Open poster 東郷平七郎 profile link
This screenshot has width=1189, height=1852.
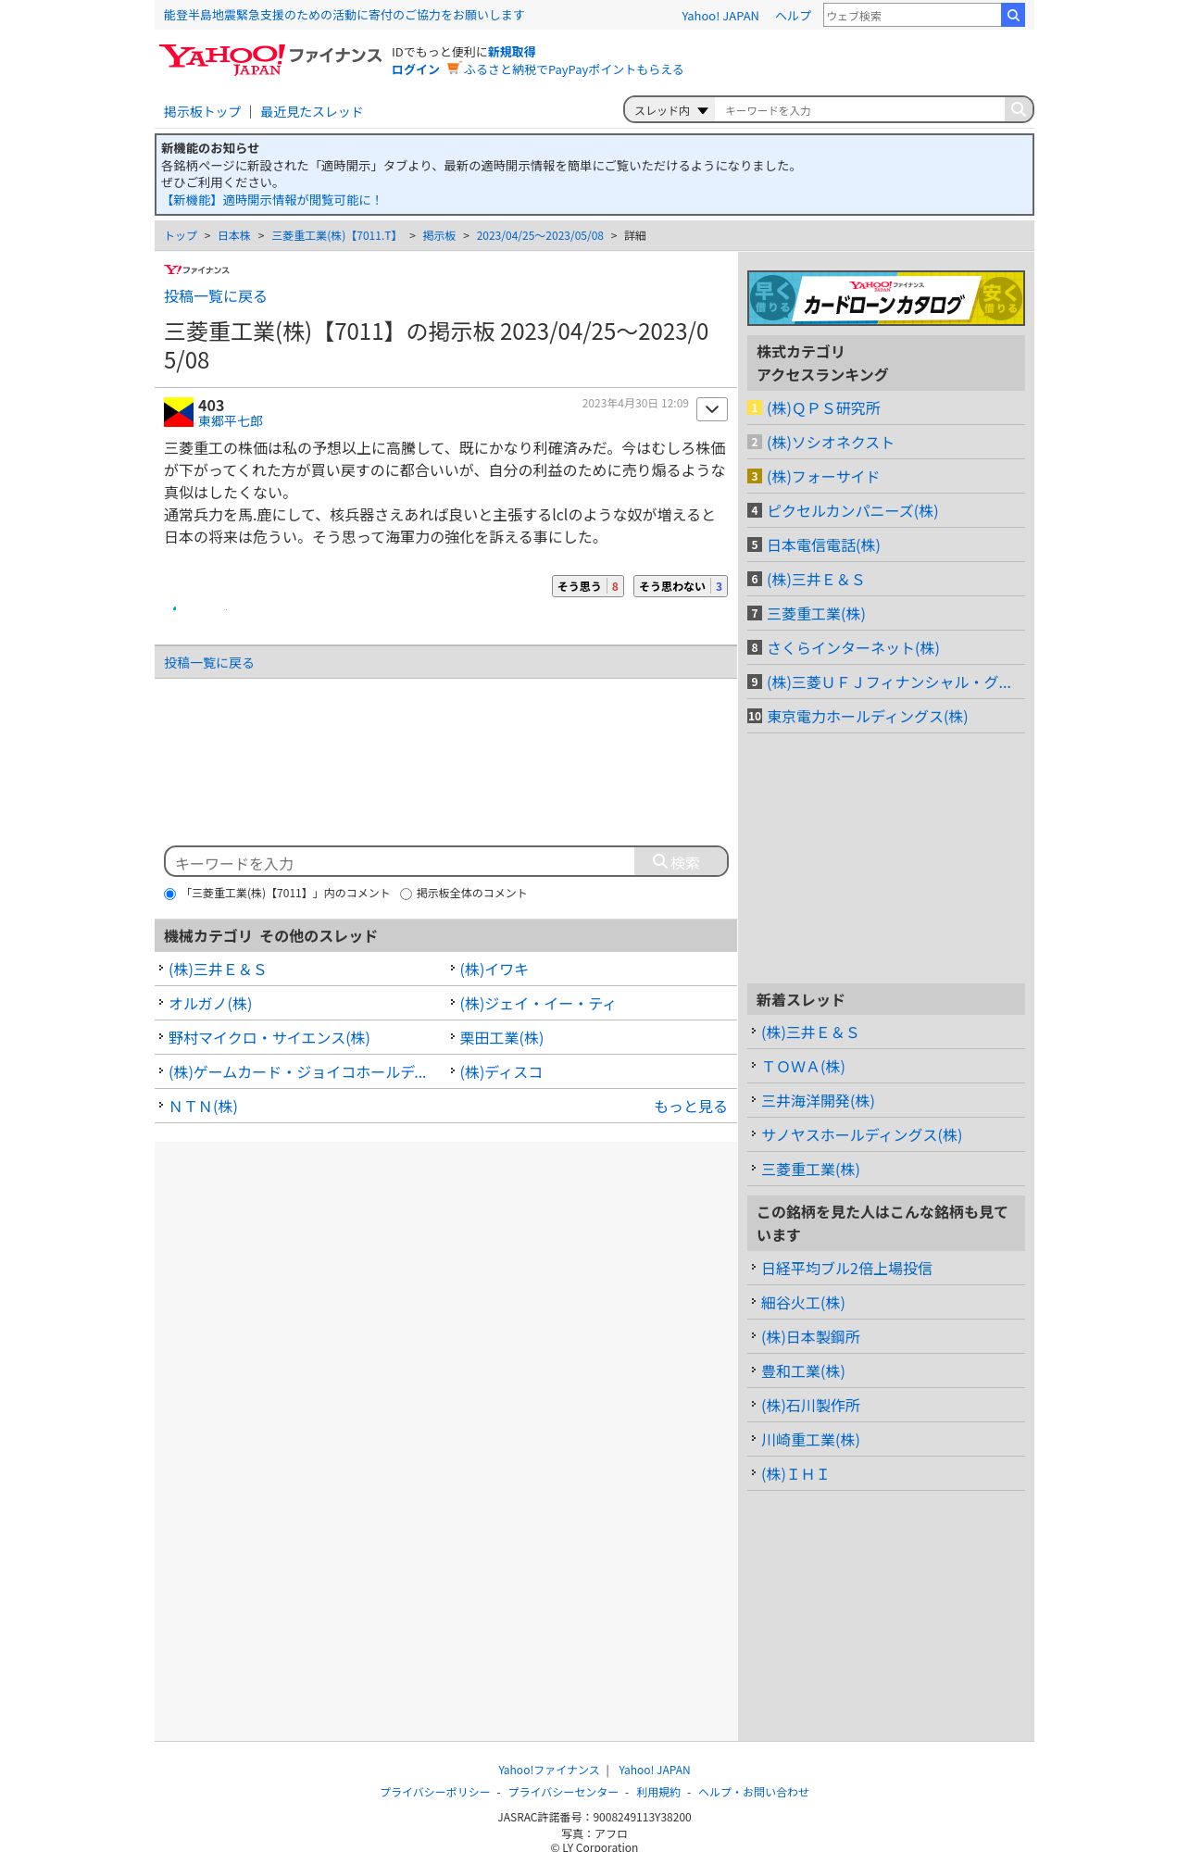231,421
